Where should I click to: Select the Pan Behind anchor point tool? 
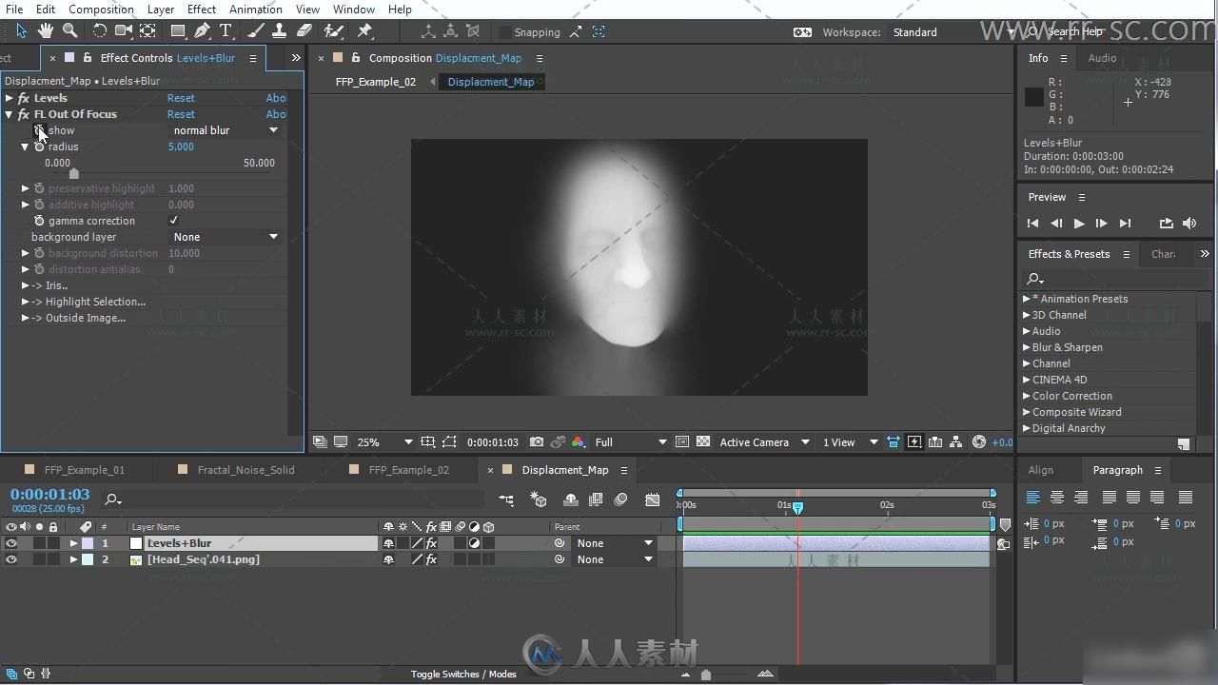point(148,31)
